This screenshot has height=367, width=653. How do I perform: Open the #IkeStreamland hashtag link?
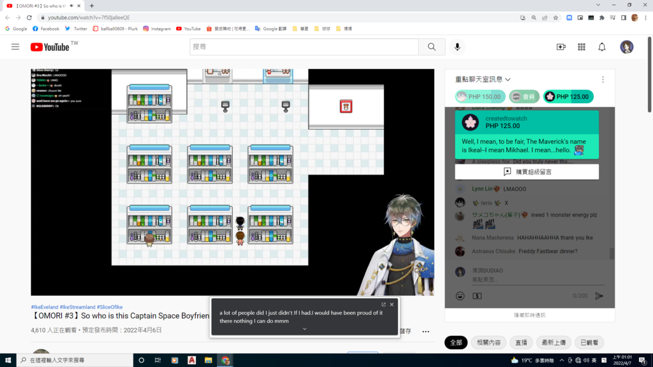point(77,307)
